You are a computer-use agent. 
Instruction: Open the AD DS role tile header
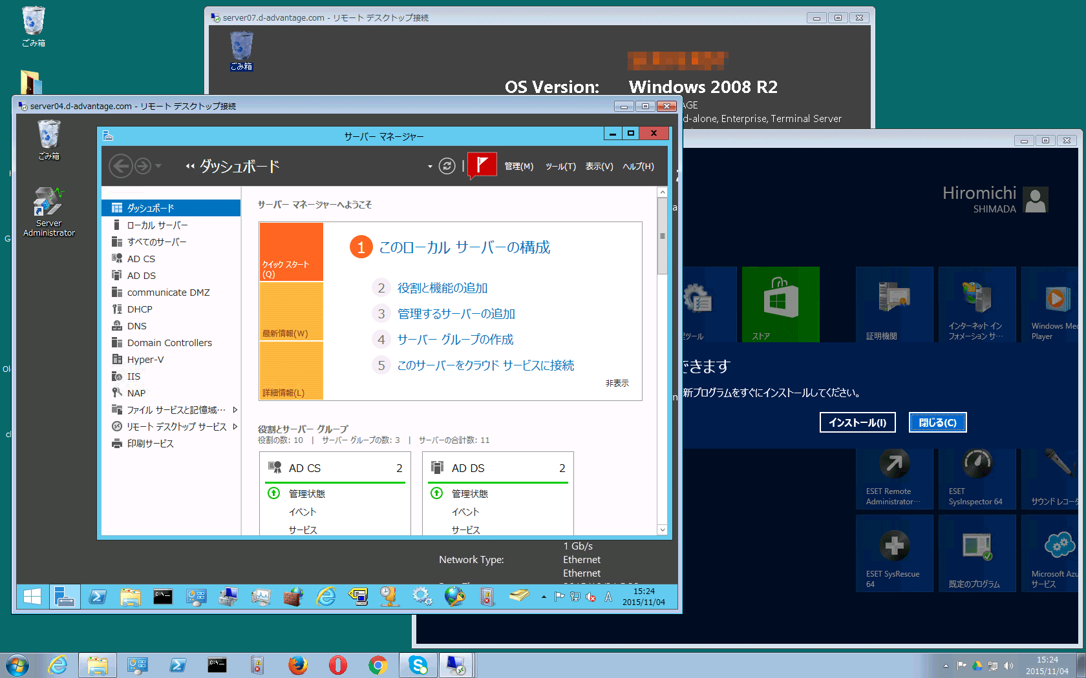pos(498,467)
